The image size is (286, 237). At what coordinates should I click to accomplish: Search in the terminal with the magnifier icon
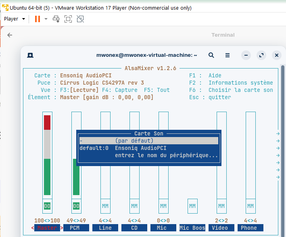click(x=211, y=55)
